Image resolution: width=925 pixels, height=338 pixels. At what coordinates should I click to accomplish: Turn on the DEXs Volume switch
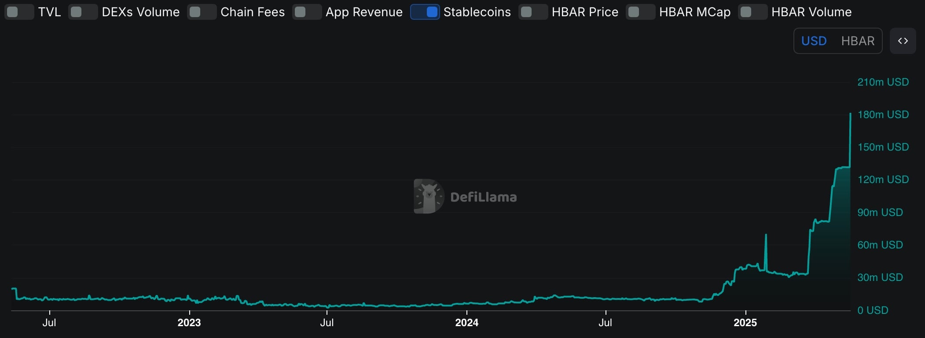click(83, 12)
